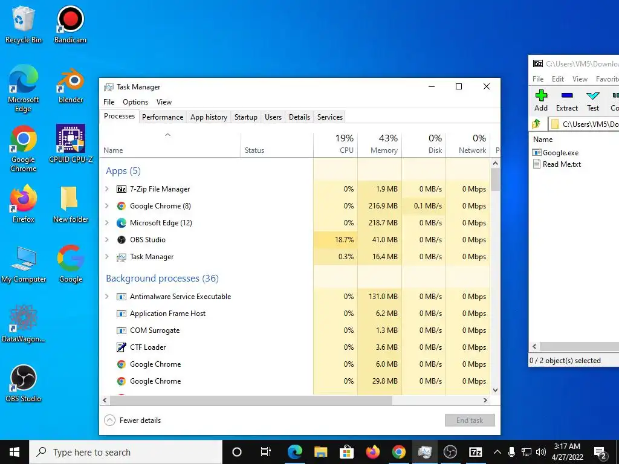Click the Add button in 7-Zip toolbar
Image resolution: width=619 pixels, height=464 pixels.
coord(541,101)
